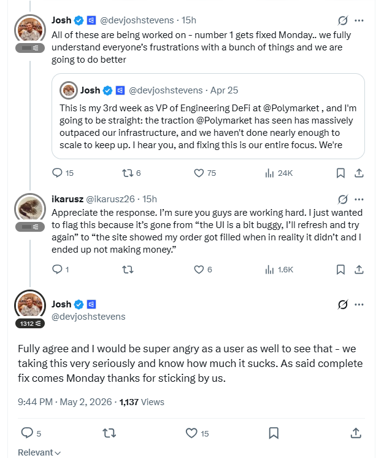Repost the main 'Fully agree' tweet
The image size is (392, 458).
point(109,433)
